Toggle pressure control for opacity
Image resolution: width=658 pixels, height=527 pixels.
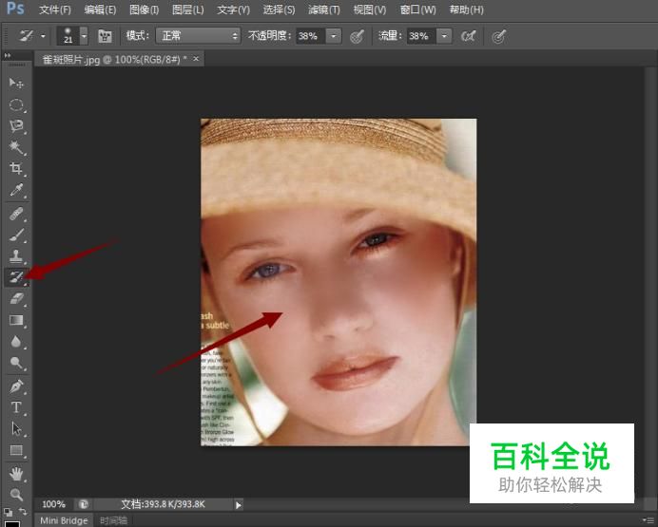[358, 36]
